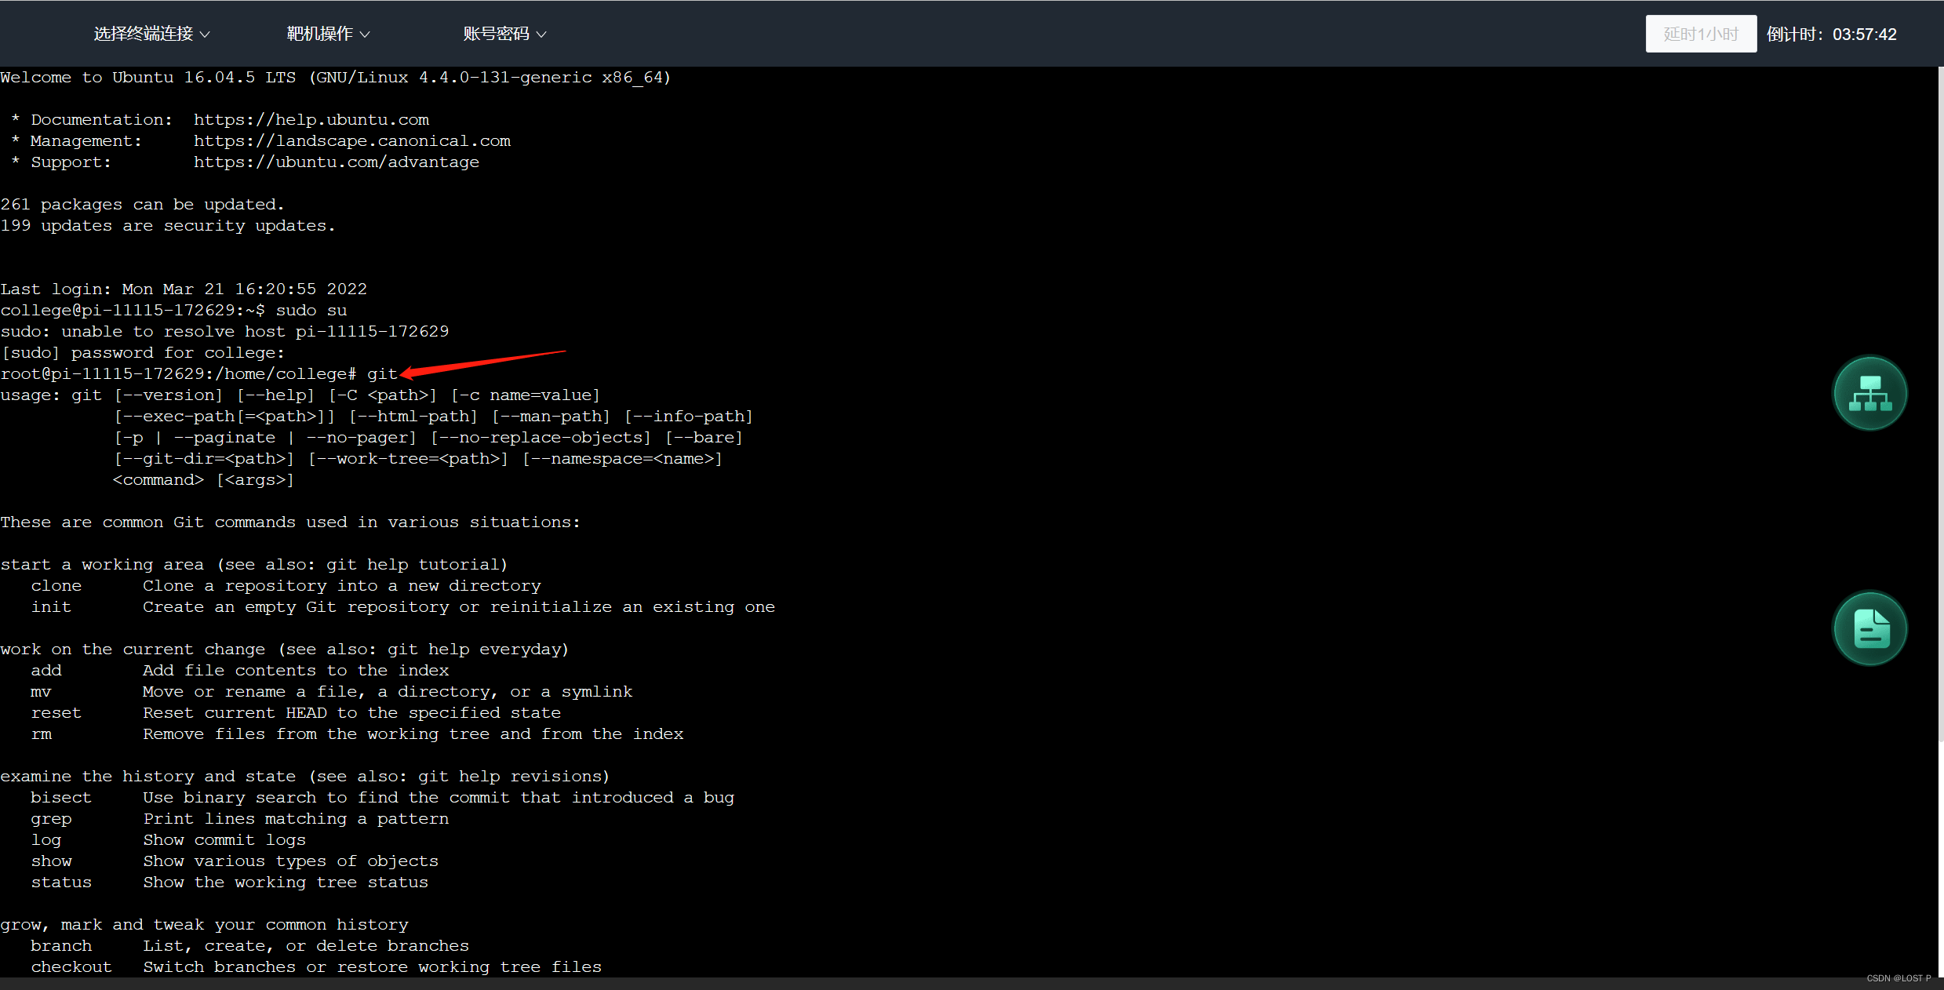The width and height of the screenshot is (1944, 990).
Task: Click the '[sudo] password for college:' line
Action: pyautogui.click(x=143, y=352)
